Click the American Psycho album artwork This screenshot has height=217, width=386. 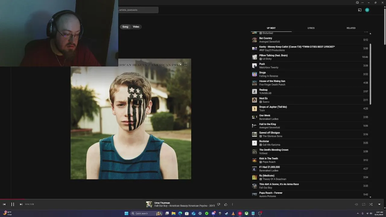[131, 119]
